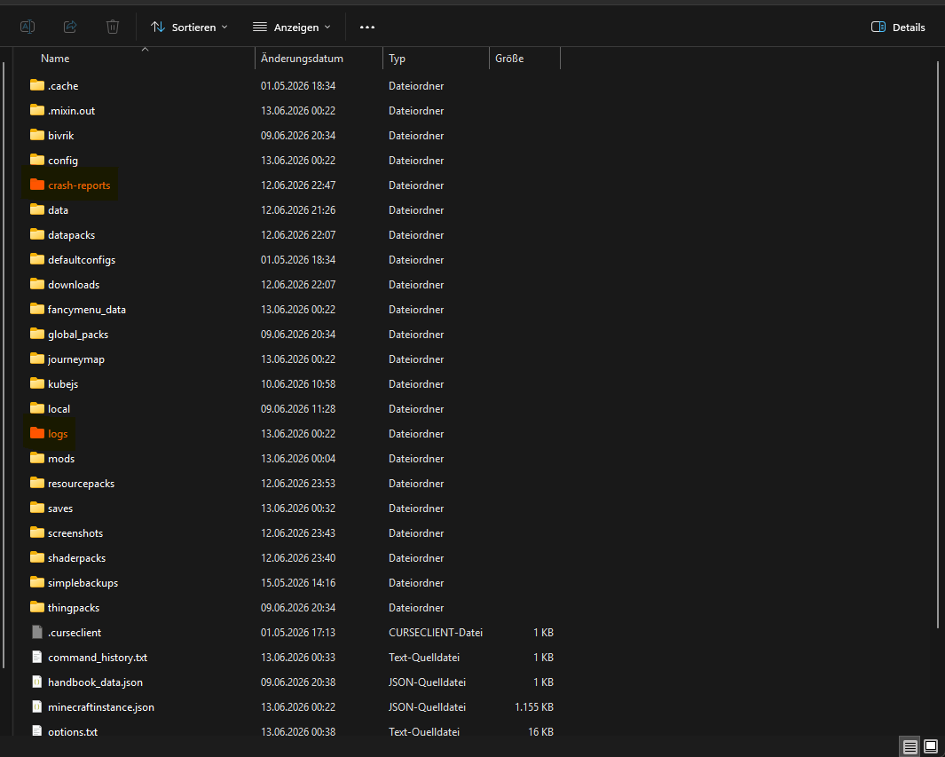Select the handbook_data.json file icon
Screen dimensions: 945x757
point(37,682)
